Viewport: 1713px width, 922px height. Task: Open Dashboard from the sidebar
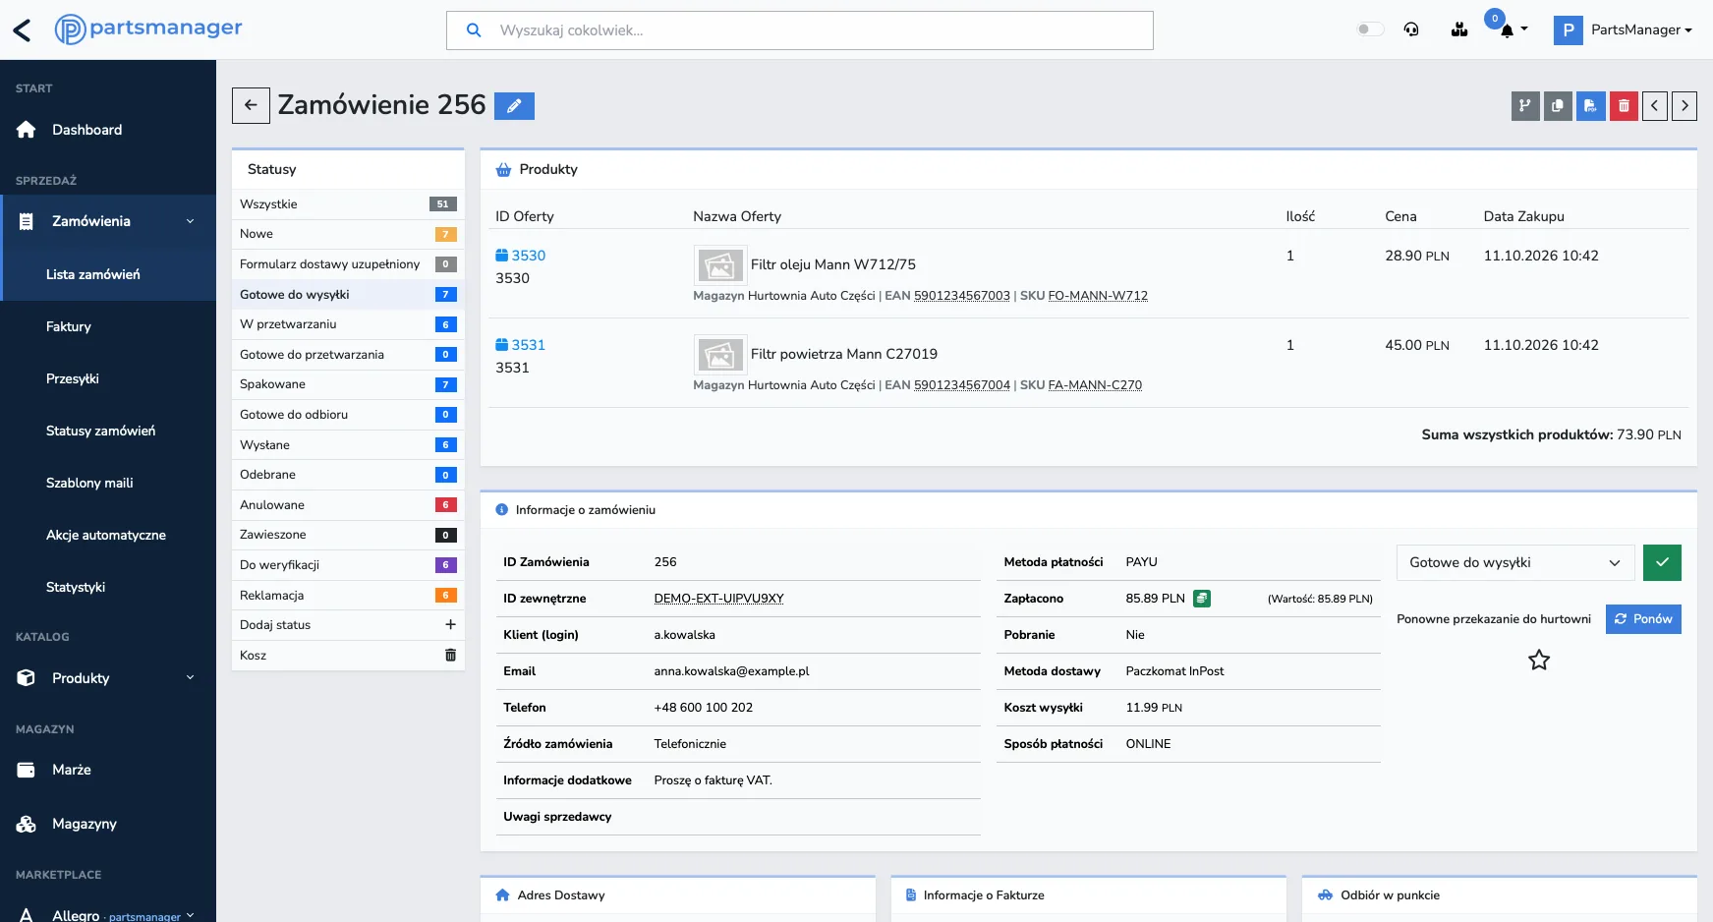coord(108,130)
